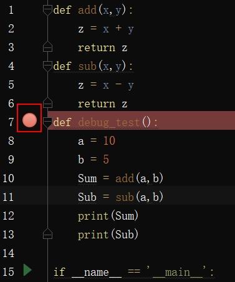Click fold end marker at line 6
This screenshot has width=235, height=282.
coord(47,102)
